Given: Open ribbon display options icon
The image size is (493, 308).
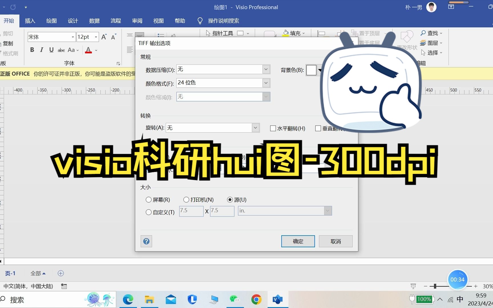Looking at the screenshot, I should tap(451, 7).
